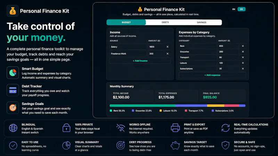Click the Debt Progress target icon
Image resolution: width=278 pixels, height=156 pixels.
121,145
